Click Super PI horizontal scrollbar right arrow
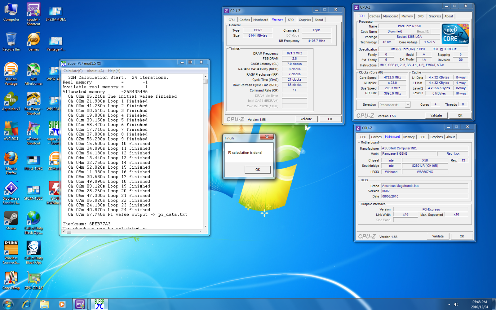496x310 pixels. (x=200, y=231)
